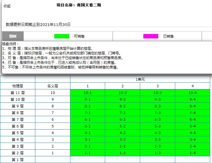Click the 收起 collapse link

(x=7, y=6)
